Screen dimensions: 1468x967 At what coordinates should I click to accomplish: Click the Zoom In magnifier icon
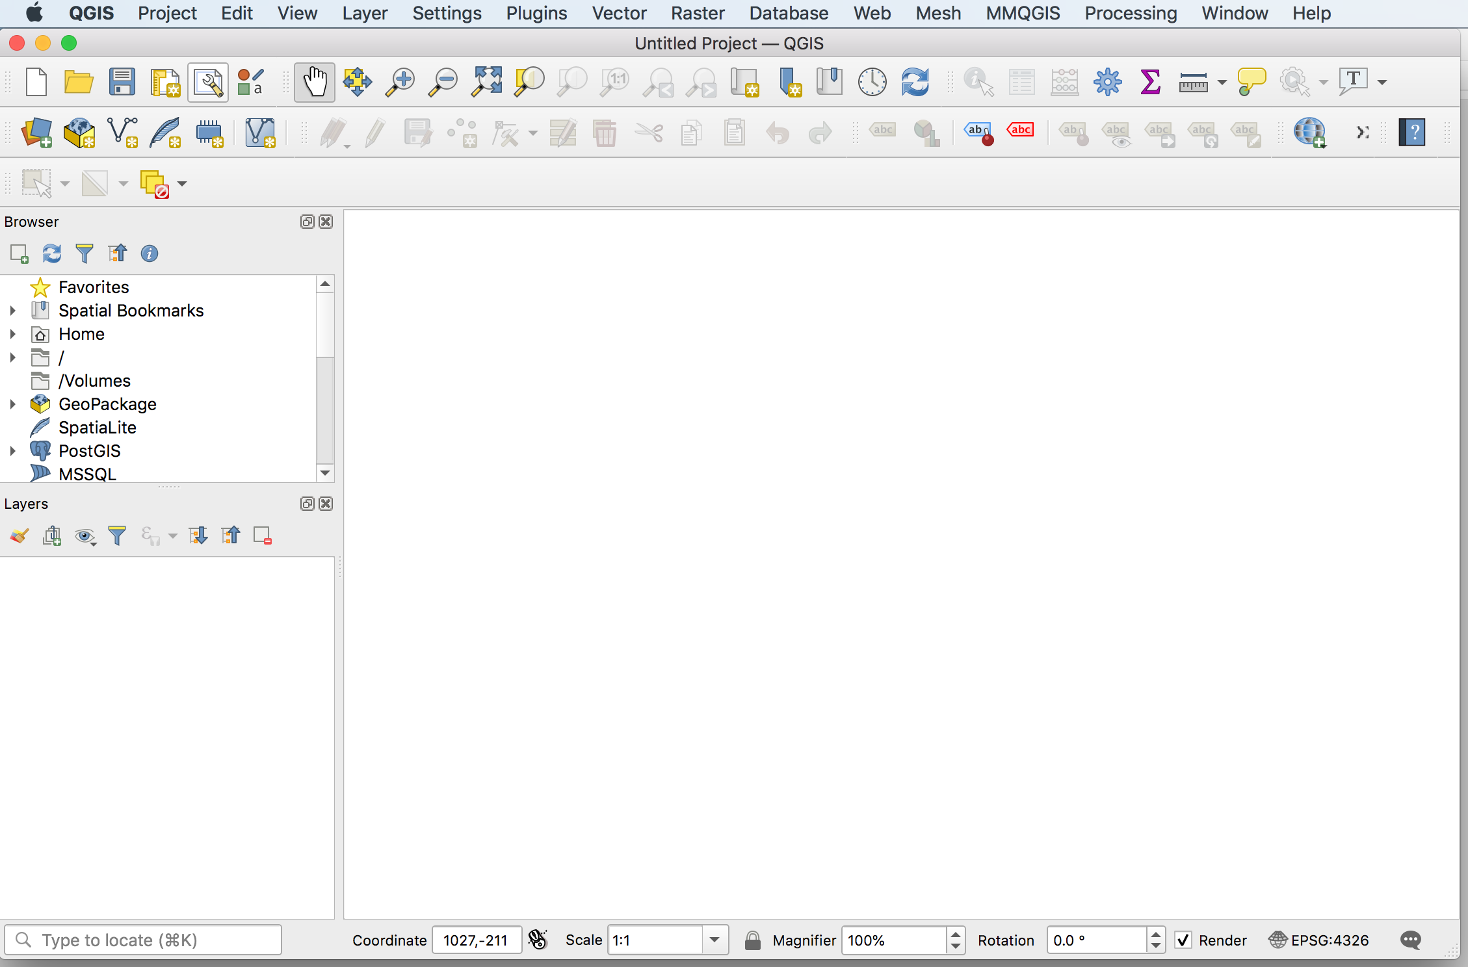[400, 83]
